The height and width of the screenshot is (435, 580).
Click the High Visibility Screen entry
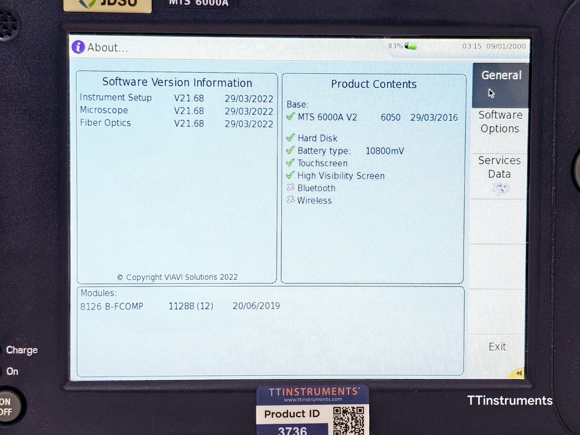341,176
